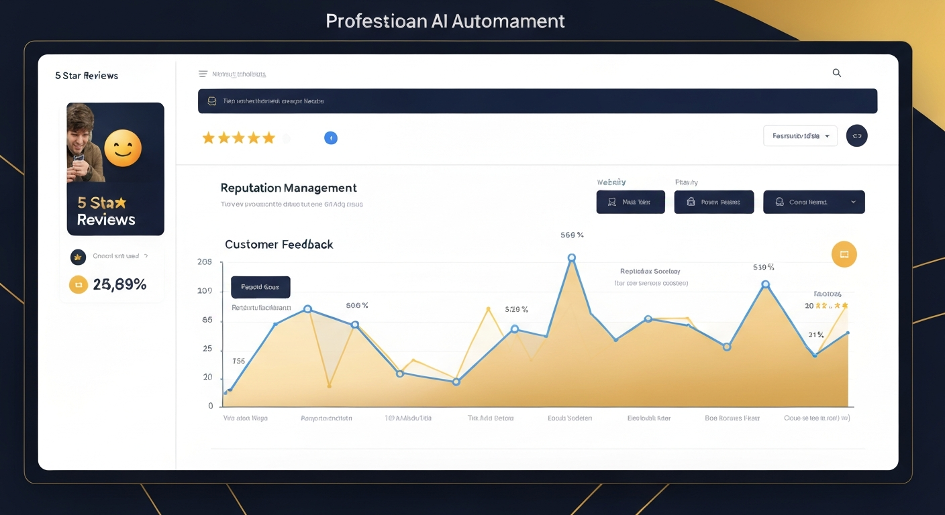Select the chart point labeled 506 %
Image resolution: width=945 pixels, height=515 pixels.
355,325
